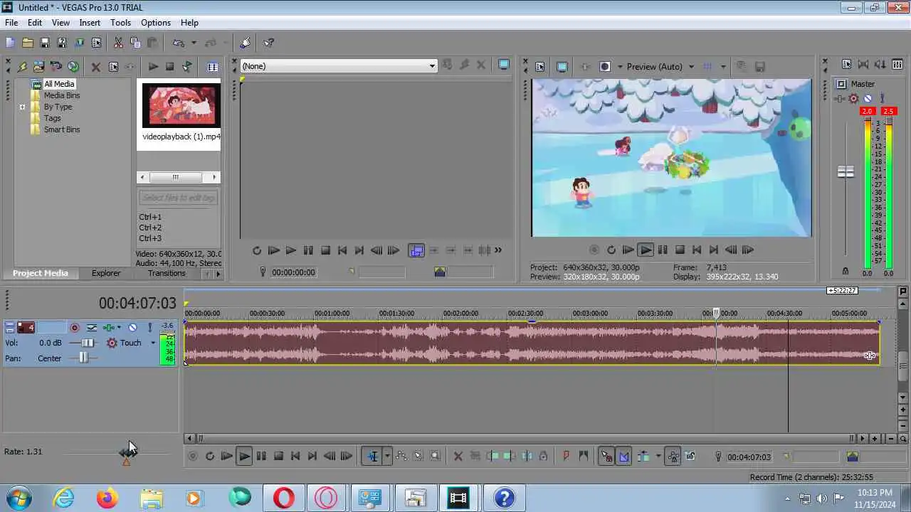
Task: Toggle preview on external monitor icon
Action: [562, 67]
